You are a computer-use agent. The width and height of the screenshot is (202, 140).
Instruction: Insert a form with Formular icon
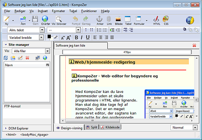click(139, 20)
